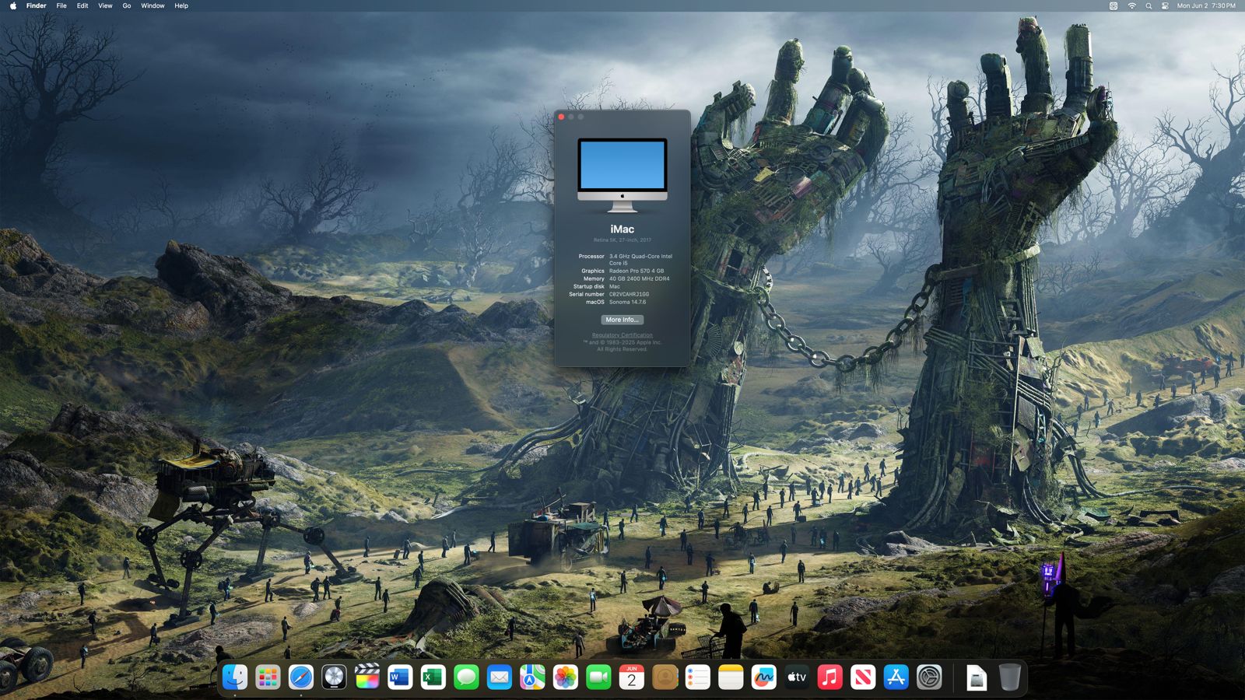Screen dimensions: 1245x700
Task: Open the Regulatory Certification link
Action: [622, 335]
